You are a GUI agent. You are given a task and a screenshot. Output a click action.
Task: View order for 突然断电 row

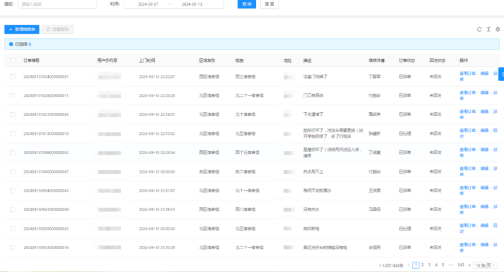[468, 226]
